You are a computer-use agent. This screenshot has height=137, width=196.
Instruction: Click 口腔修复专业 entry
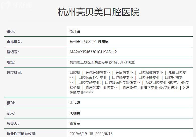point(123,78)
